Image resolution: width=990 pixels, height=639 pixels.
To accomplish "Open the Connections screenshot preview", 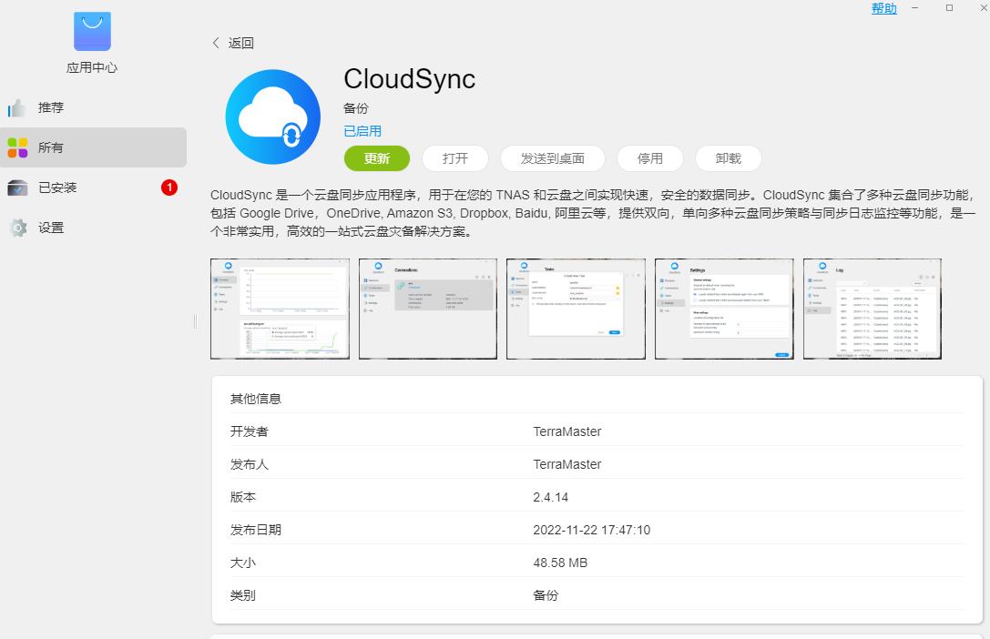I will tap(427, 308).
